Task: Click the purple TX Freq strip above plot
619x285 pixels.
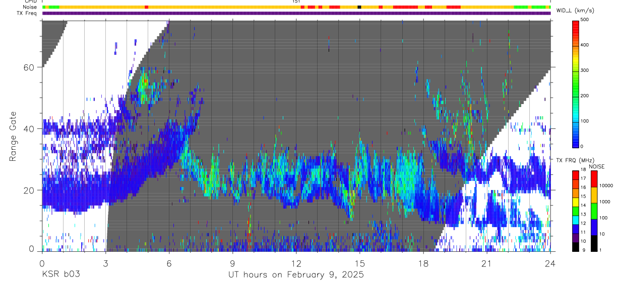Action: (296, 13)
